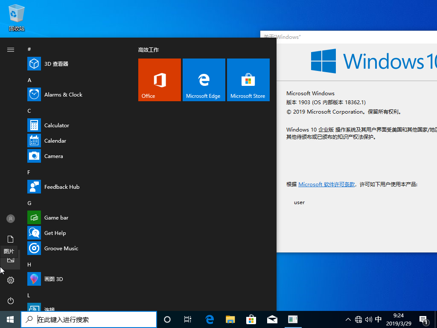Click the user licensee name text
437x328 pixels.
coord(299,202)
